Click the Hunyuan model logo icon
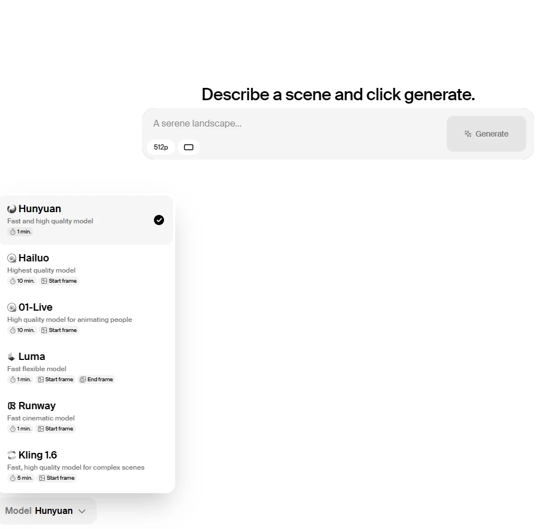557x529 pixels. click(12, 209)
